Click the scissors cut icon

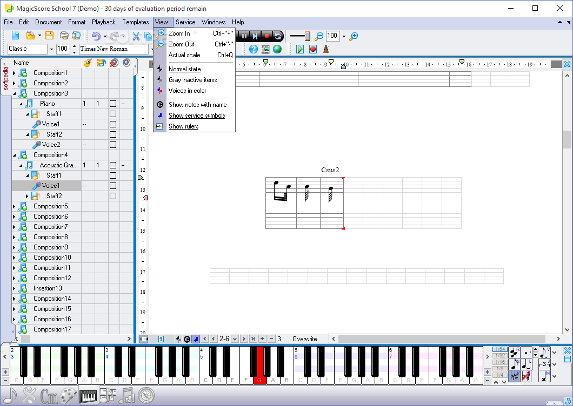click(136, 36)
